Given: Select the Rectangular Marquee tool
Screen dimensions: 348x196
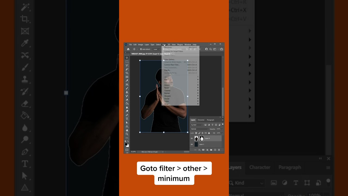Looking at the screenshot, I should point(127,61).
